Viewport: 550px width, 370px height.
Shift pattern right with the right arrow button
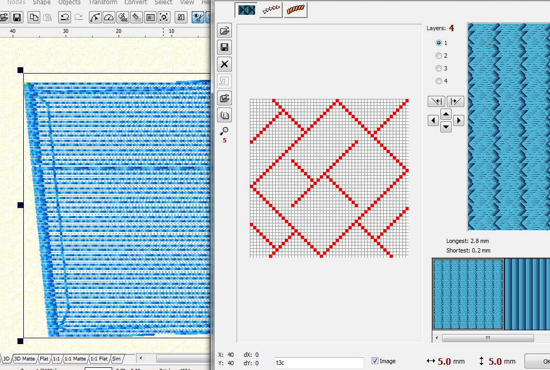click(458, 121)
